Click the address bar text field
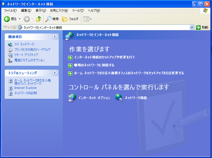This screenshot has width=212, height=158. [104, 27]
